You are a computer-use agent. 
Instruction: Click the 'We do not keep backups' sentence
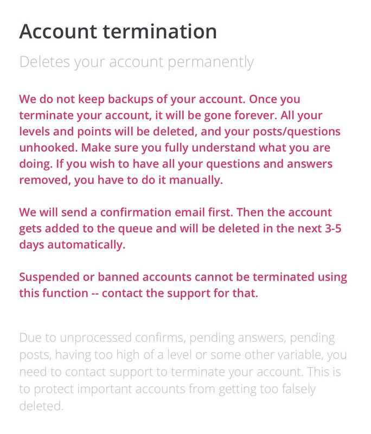click(x=132, y=99)
